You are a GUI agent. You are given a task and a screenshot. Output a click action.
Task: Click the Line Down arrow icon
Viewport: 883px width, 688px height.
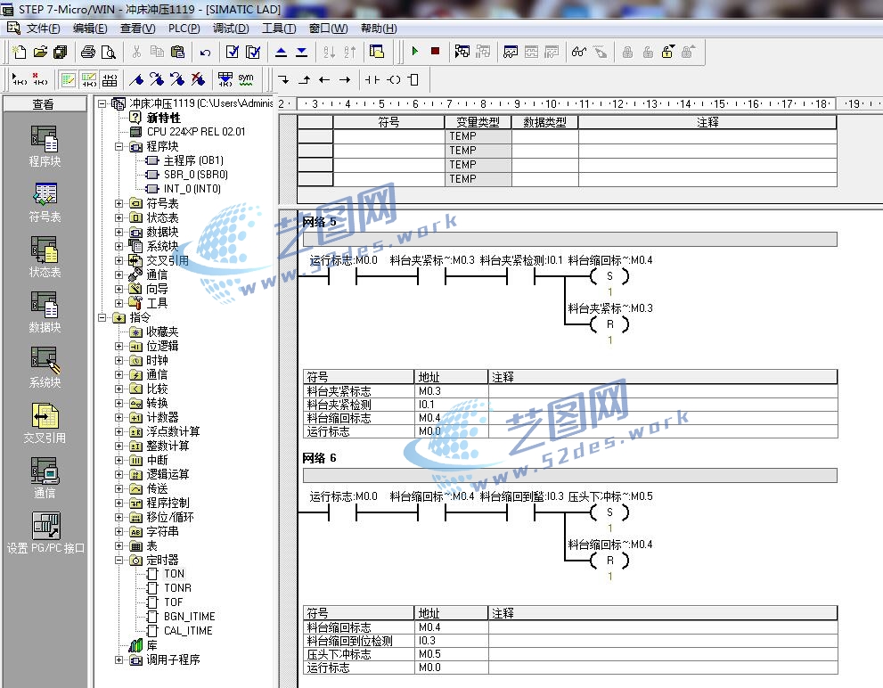tap(284, 80)
